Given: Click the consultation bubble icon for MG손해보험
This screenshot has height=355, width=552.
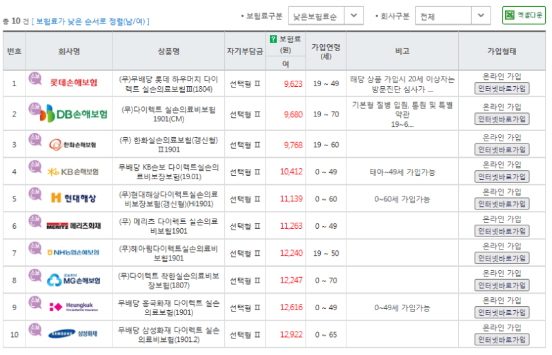Looking at the screenshot, I should click(35, 275).
